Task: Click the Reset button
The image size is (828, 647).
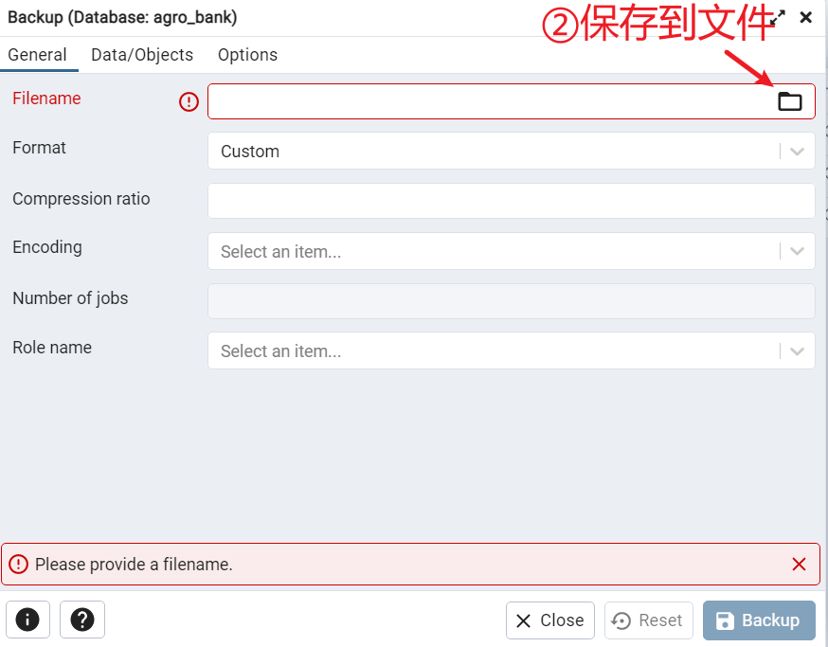Action: click(x=648, y=620)
